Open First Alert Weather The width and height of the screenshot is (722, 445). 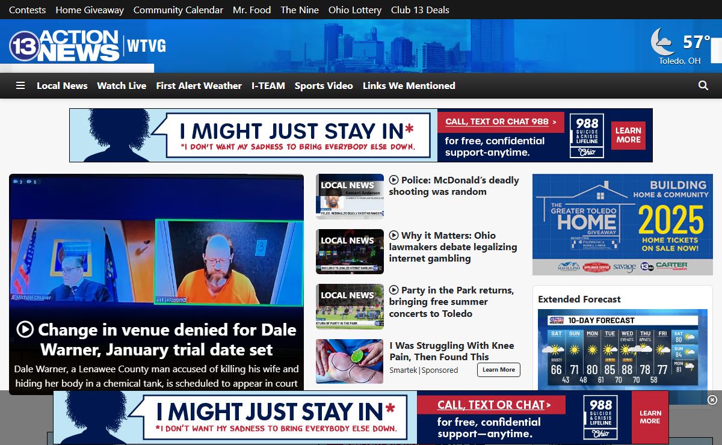click(x=199, y=86)
